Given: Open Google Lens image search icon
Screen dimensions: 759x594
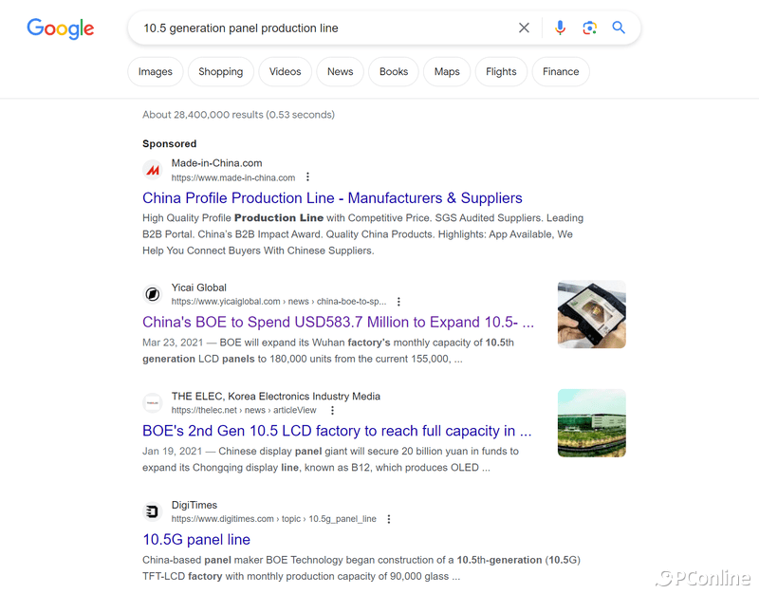Looking at the screenshot, I should point(589,28).
